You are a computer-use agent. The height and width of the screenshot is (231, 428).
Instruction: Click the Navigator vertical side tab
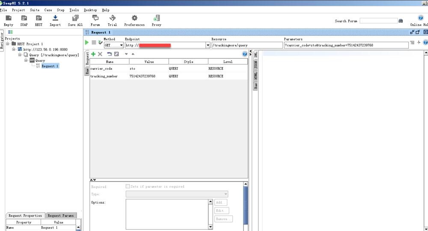[x=2, y=40]
